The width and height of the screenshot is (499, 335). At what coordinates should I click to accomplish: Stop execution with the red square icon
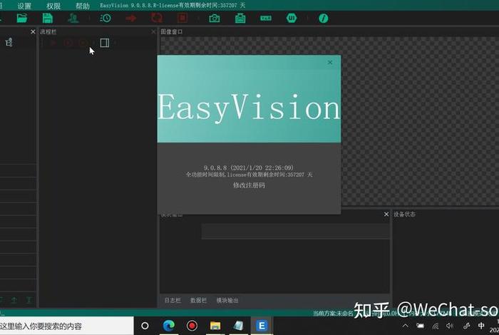click(182, 18)
